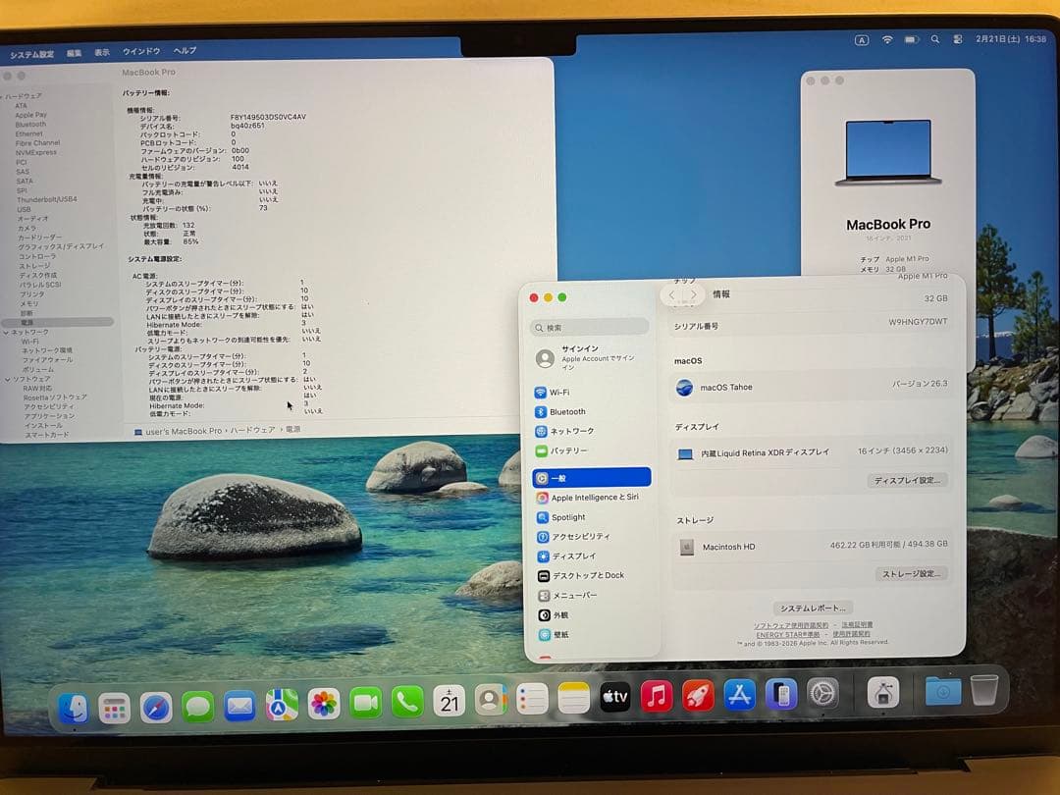The width and height of the screenshot is (1060, 795).
Task: Collapse the ハードウェア section in System Information sidebar
Action: coord(2,96)
